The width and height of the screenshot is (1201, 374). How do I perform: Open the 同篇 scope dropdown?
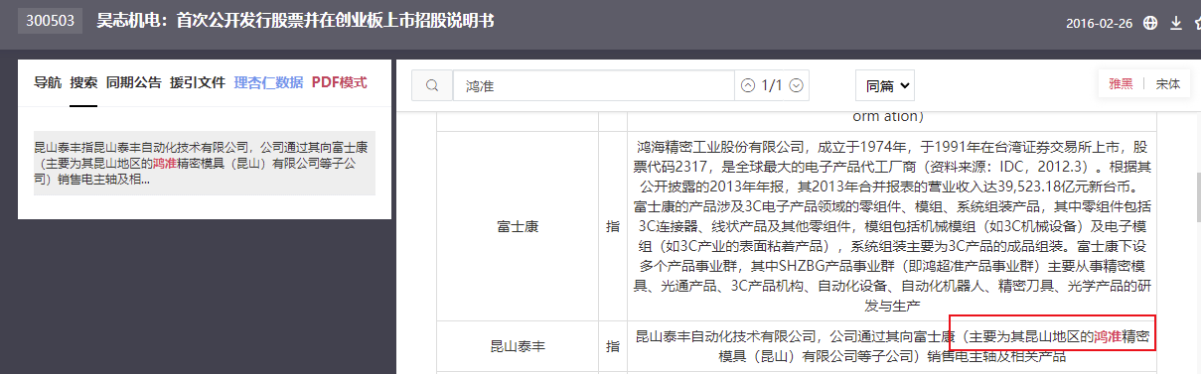pos(884,86)
